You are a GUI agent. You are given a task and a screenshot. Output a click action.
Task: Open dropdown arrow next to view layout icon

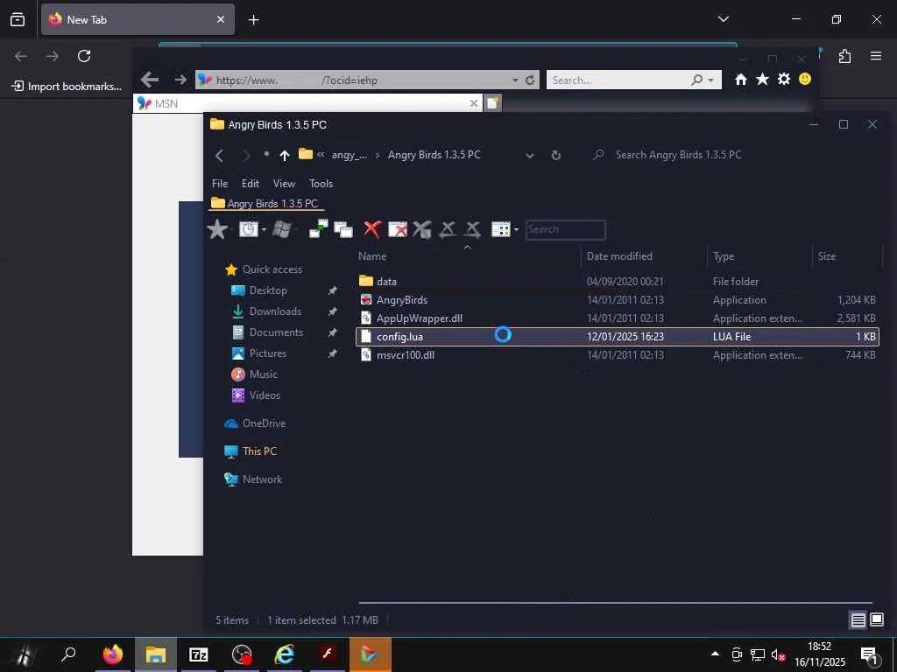tap(517, 230)
